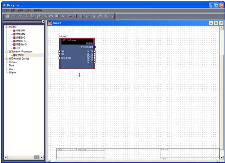Click the key-shaped icon left of the pointer tool
Screen dimensions: 225x163
87,16
